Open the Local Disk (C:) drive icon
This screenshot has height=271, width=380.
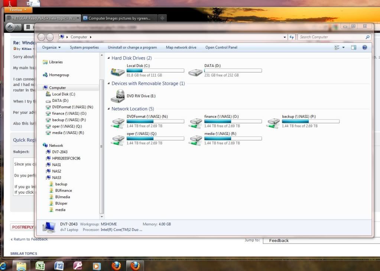(x=118, y=72)
